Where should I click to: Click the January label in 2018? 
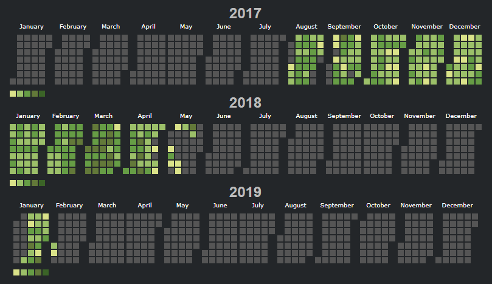[28, 116]
